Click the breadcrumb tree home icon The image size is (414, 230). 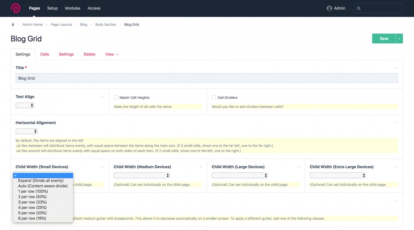13,25
